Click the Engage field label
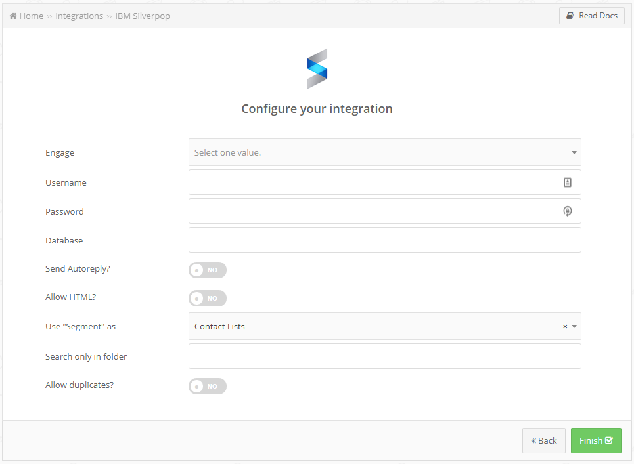This screenshot has height=464, width=634. click(60, 153)
